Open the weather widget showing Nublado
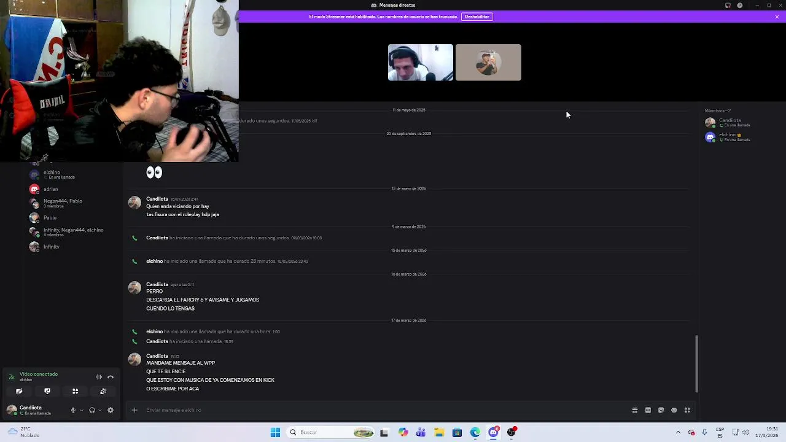 point(23,432)
